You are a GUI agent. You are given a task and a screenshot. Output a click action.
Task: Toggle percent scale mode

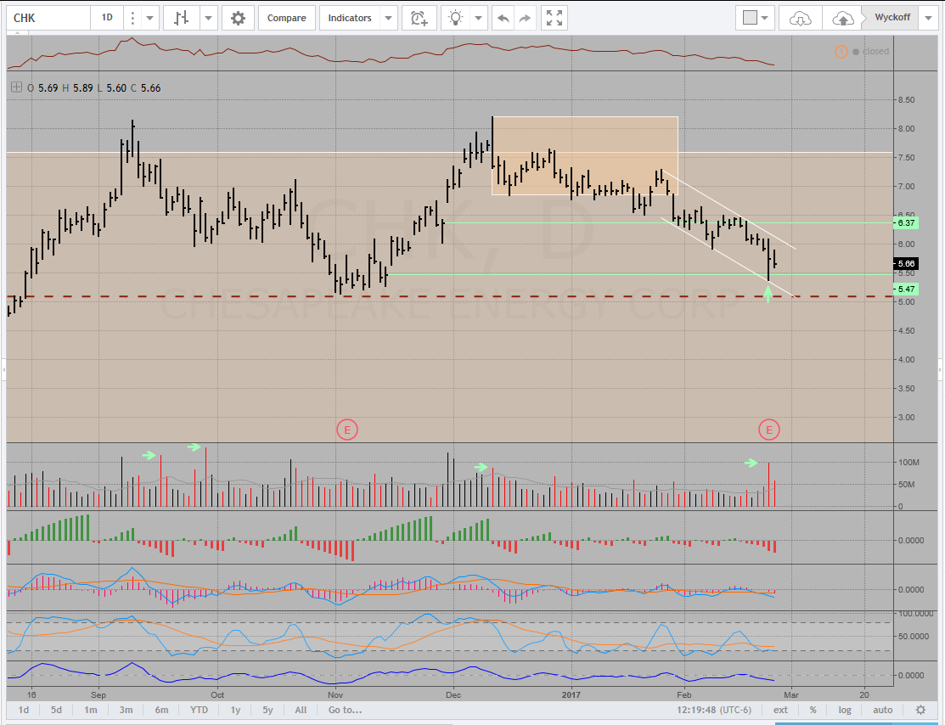pos(813,710)
